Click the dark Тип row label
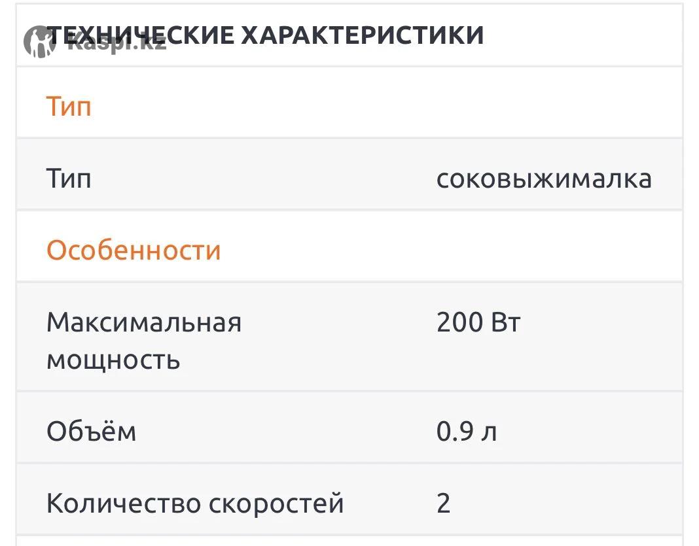This screenshot has height=546, width=699. 69,178
